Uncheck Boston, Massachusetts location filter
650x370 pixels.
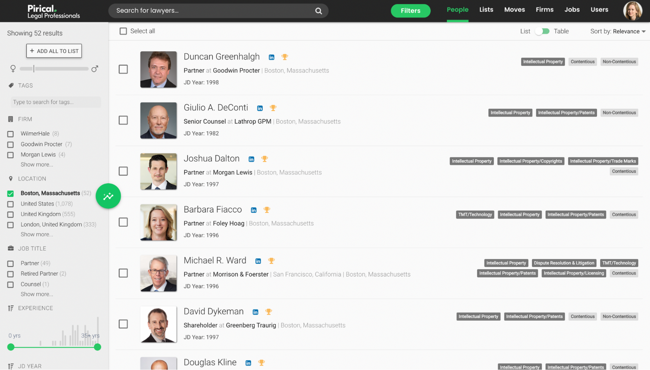[10, 193]
